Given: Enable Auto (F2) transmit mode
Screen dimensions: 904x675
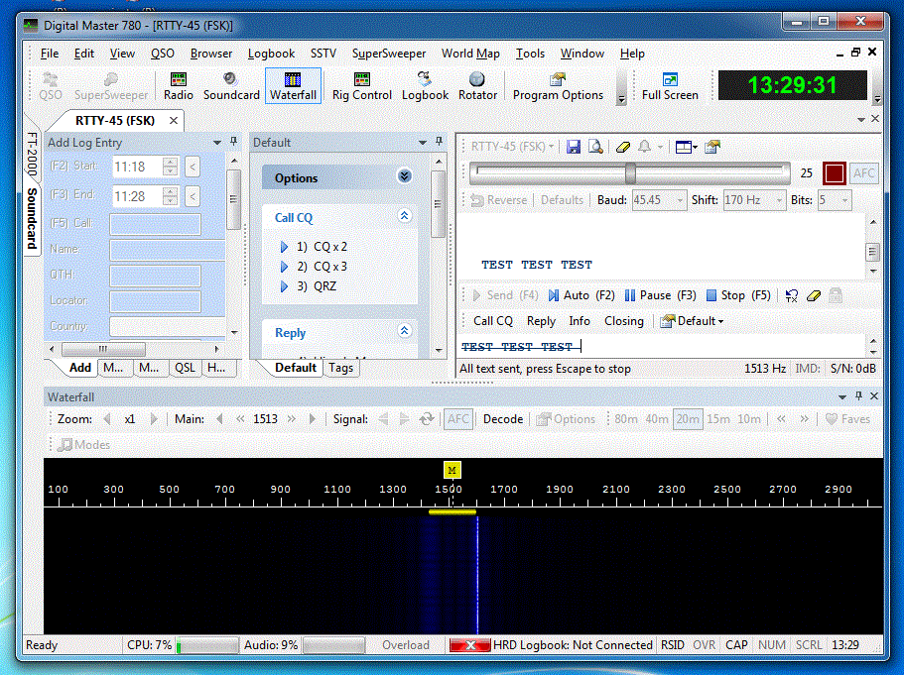Looking at the screenshot, I should (x=581, y=295).
